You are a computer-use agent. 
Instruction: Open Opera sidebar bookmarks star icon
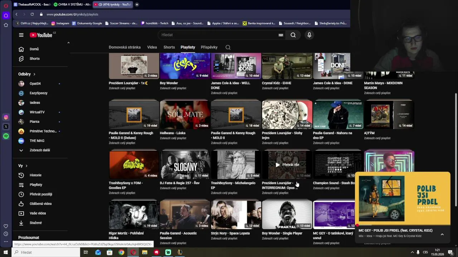coord(6,25)
